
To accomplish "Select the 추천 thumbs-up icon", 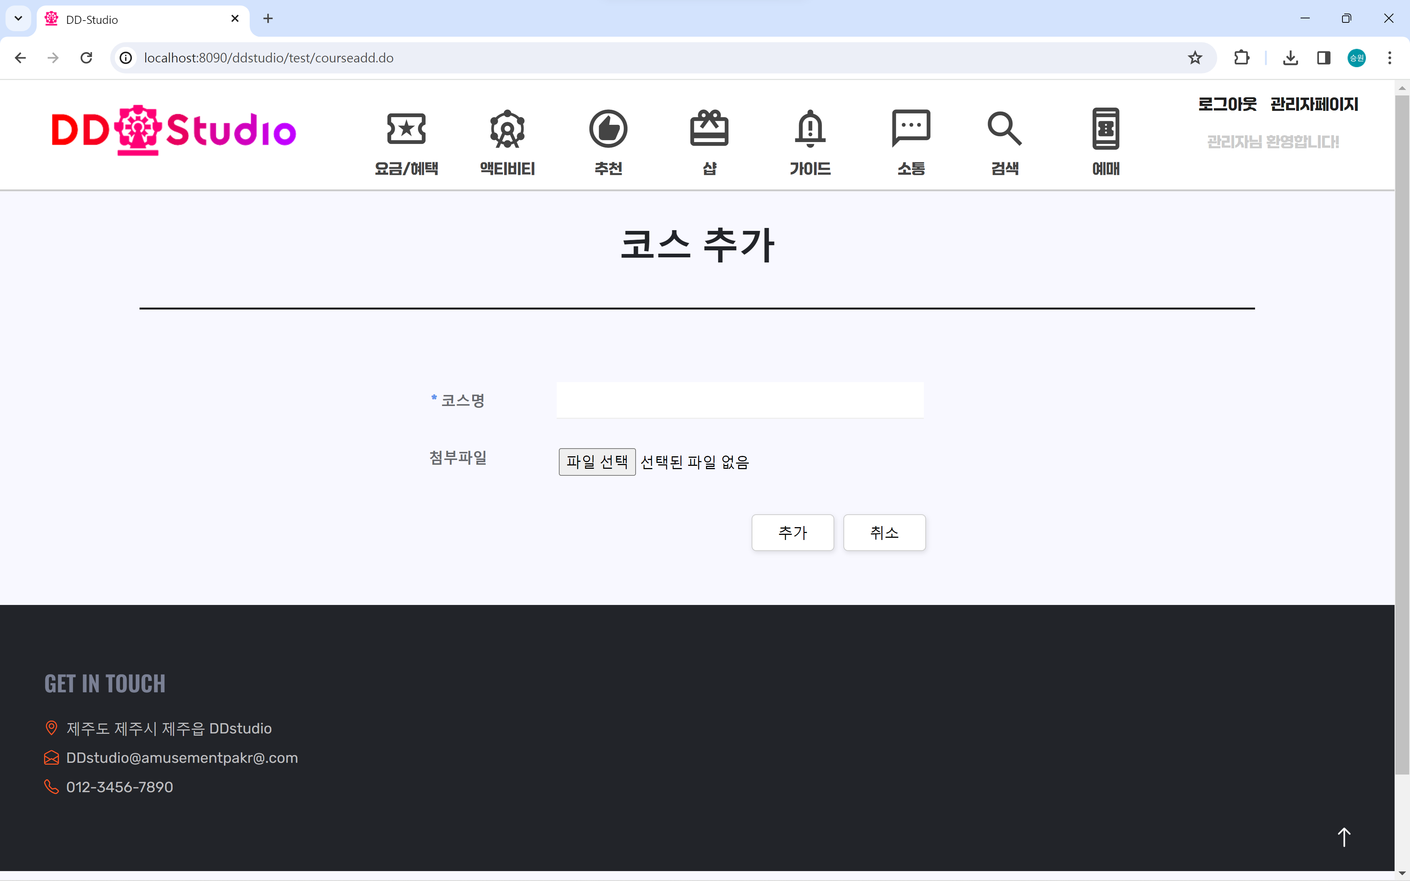I will pos(608,129).
